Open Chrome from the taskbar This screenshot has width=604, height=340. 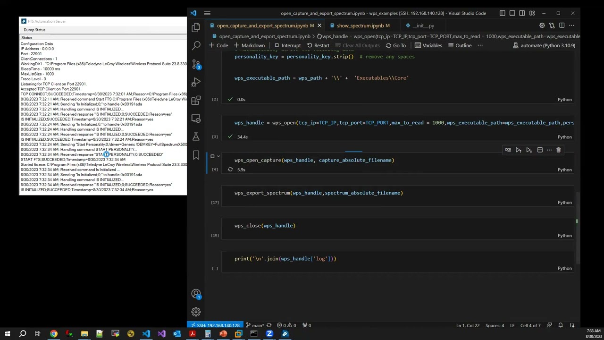53,334
